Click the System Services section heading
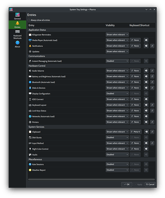The width and height of the screenshot is (165, 198). click(x=36, y=127)
